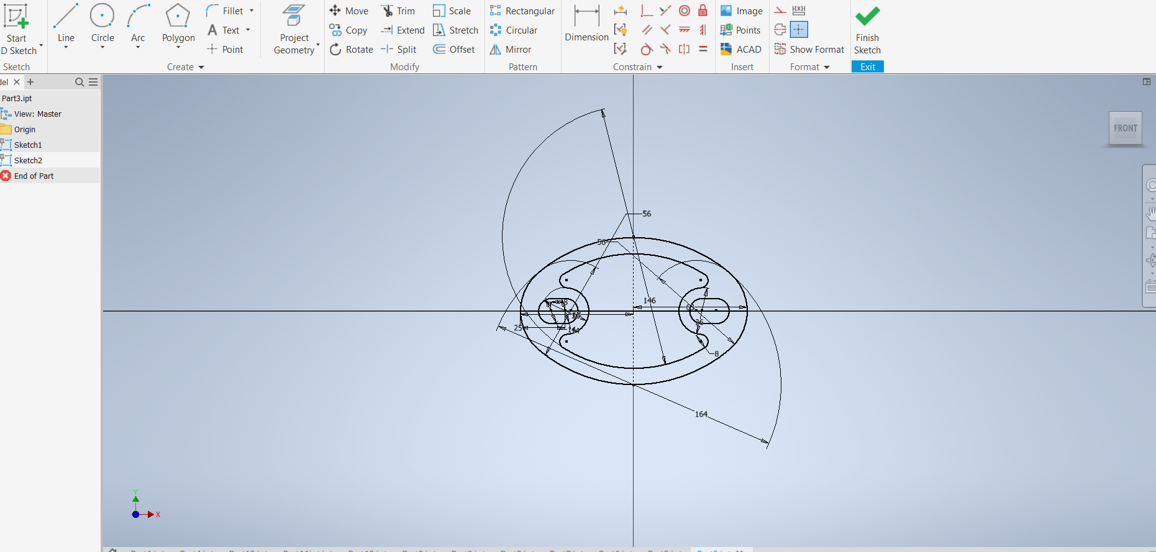The height and width of the screenshot is (552, 1156).
Task: Select Sketch2 in the model browser
Action: (x=28, y=160)
